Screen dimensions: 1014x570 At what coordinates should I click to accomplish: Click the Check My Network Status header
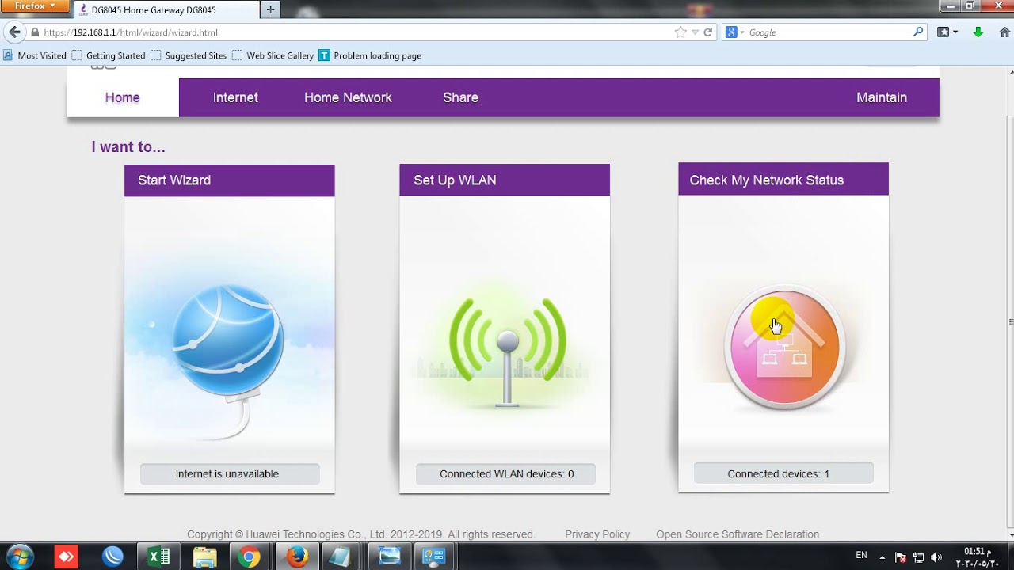[783, 180]
